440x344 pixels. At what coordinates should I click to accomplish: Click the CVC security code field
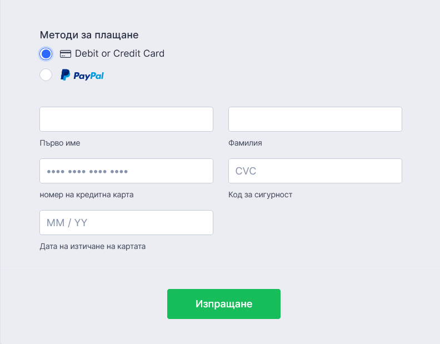(x=315, y=171)
